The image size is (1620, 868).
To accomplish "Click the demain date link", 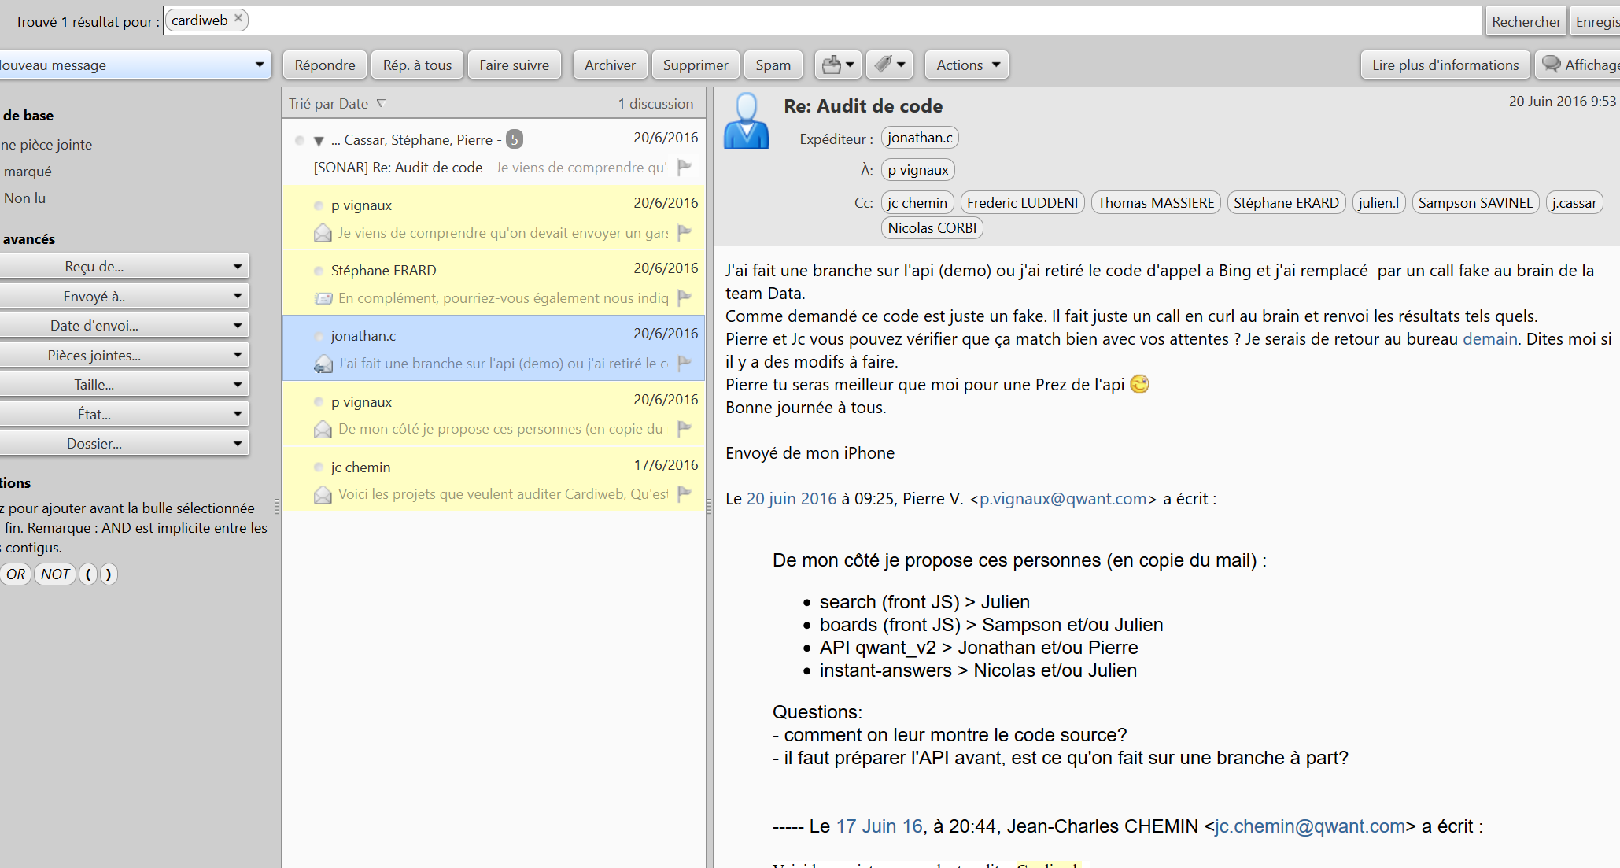I will pyautogui.click(x=1490, y=338).
